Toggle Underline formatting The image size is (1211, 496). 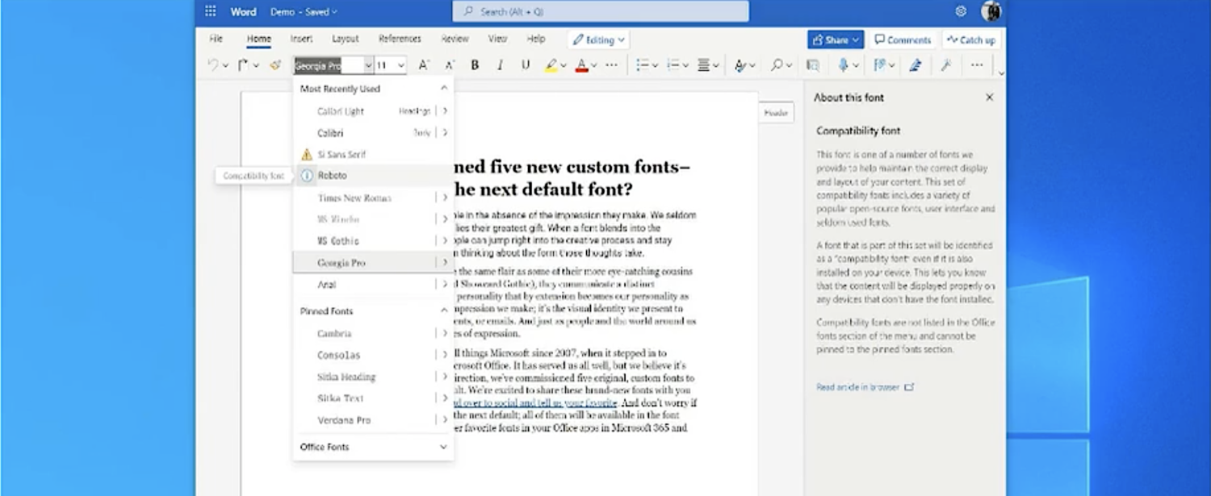tap(526, 65)
